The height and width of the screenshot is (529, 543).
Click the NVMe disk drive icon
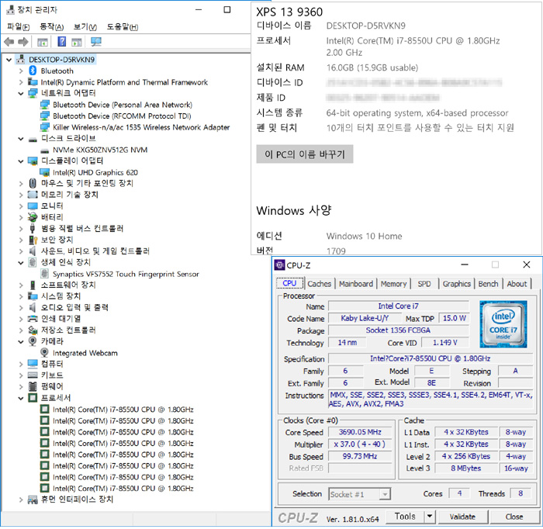coord(45,150)
